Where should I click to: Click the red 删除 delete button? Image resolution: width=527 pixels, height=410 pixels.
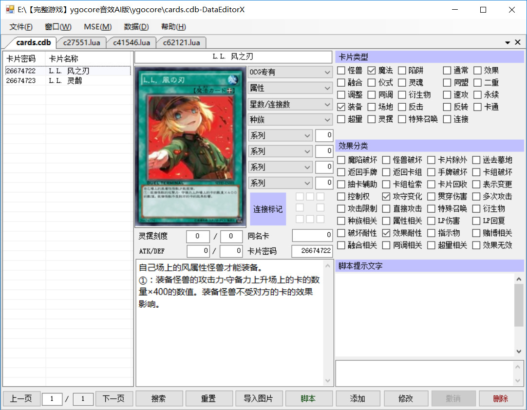point(501,399)
